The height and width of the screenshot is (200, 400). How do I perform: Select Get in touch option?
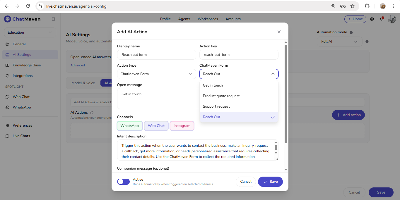tap(239, 85)
